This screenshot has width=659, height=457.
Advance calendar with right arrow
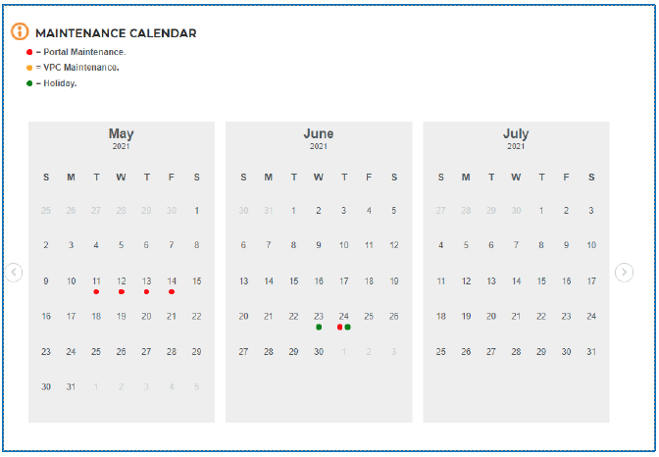(x=624, y=273)
